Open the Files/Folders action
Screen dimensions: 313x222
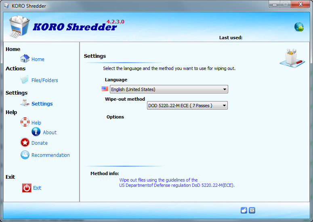coord(45,80)
